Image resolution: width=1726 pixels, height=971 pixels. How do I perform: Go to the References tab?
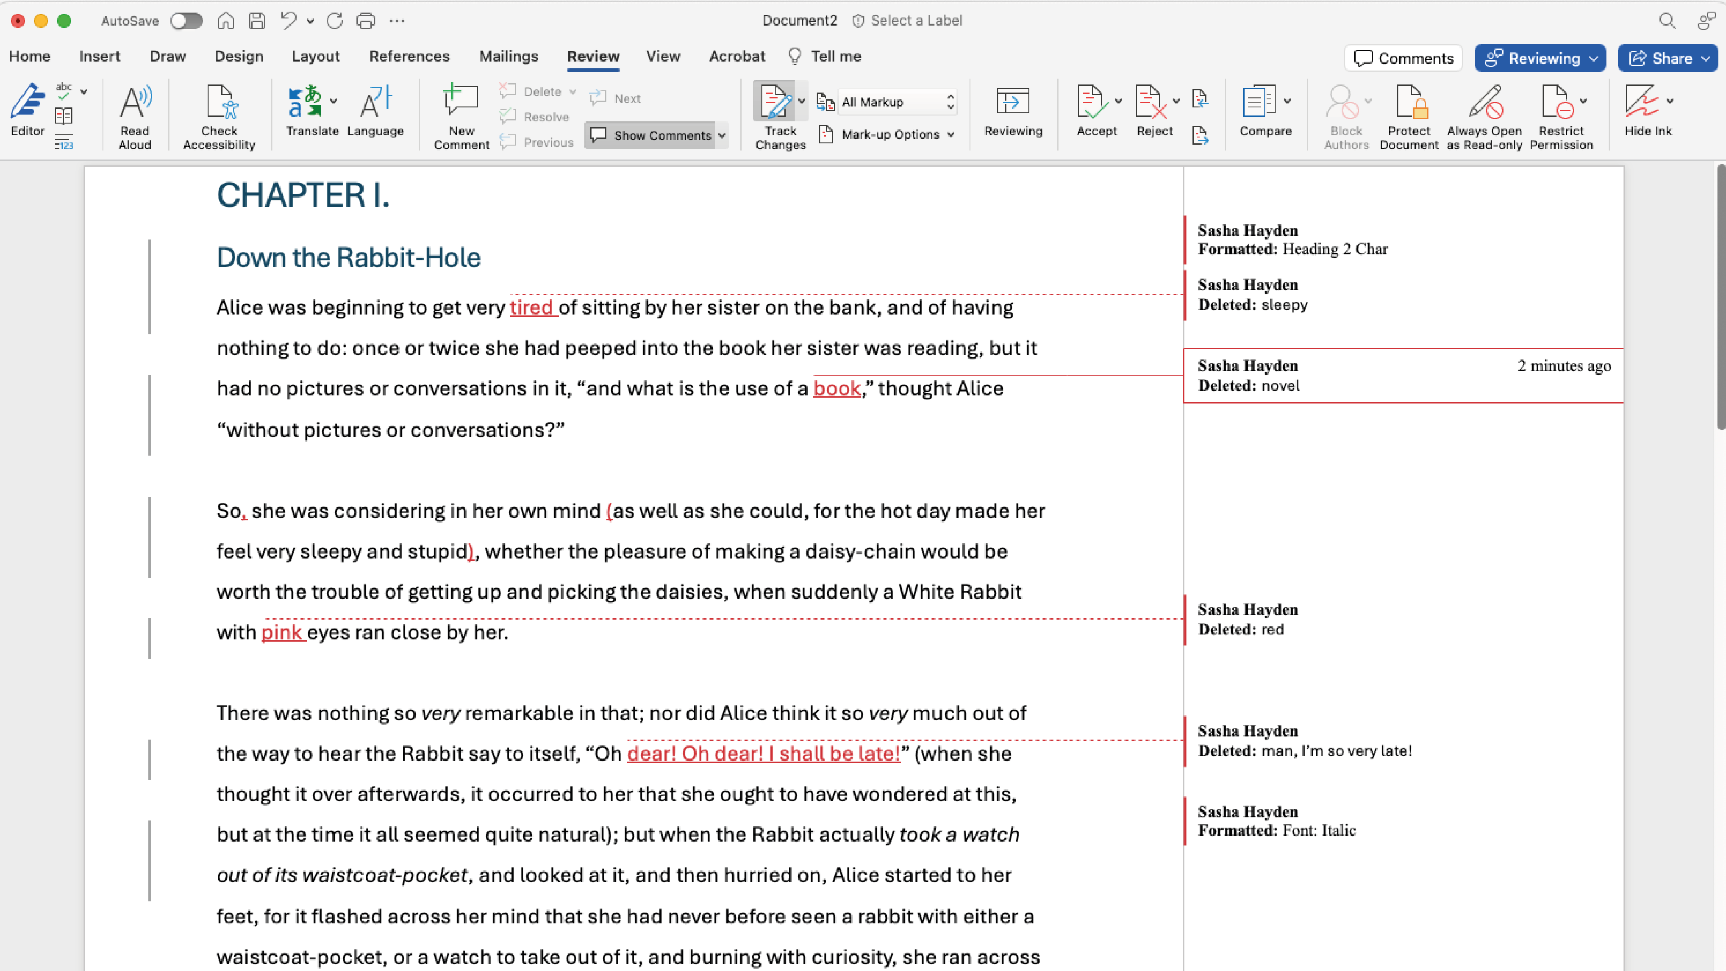point(409,56)
